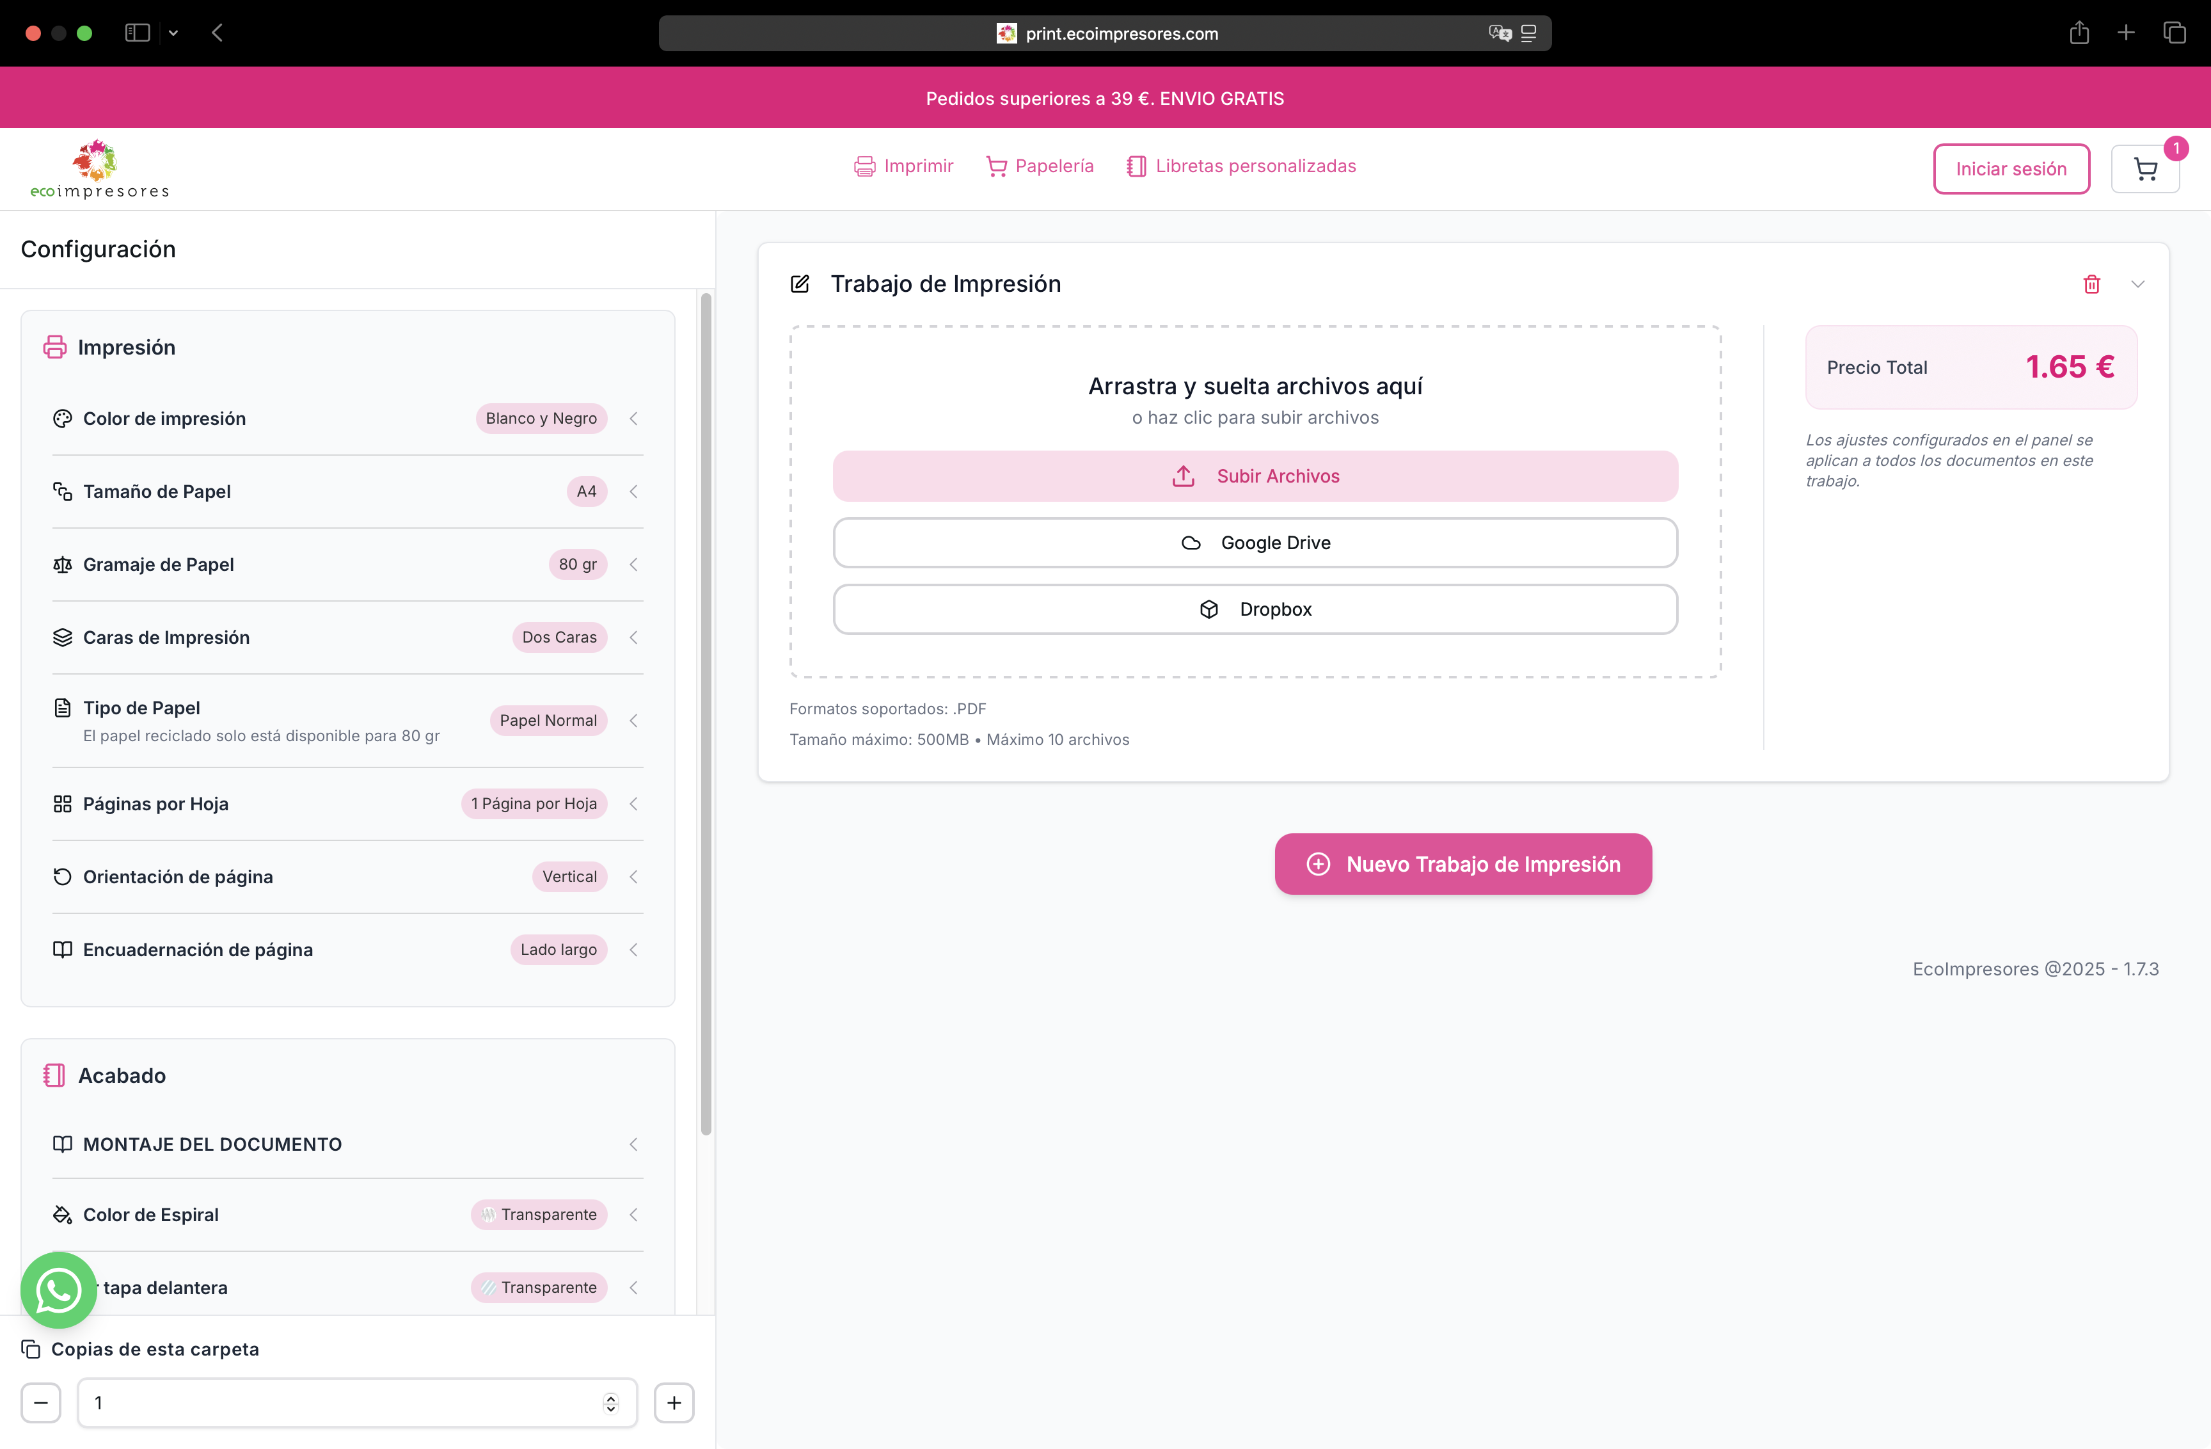The image size is (2211, 1449).
Task: Click the shopping cart icon with badge 1
Action: coord(2145,168)
